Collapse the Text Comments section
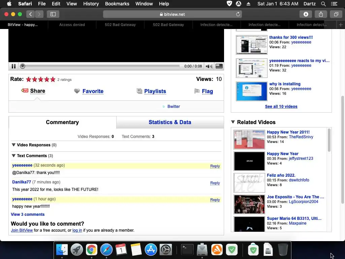Viewport: 345px width, 259px height. tap(13, 156)
